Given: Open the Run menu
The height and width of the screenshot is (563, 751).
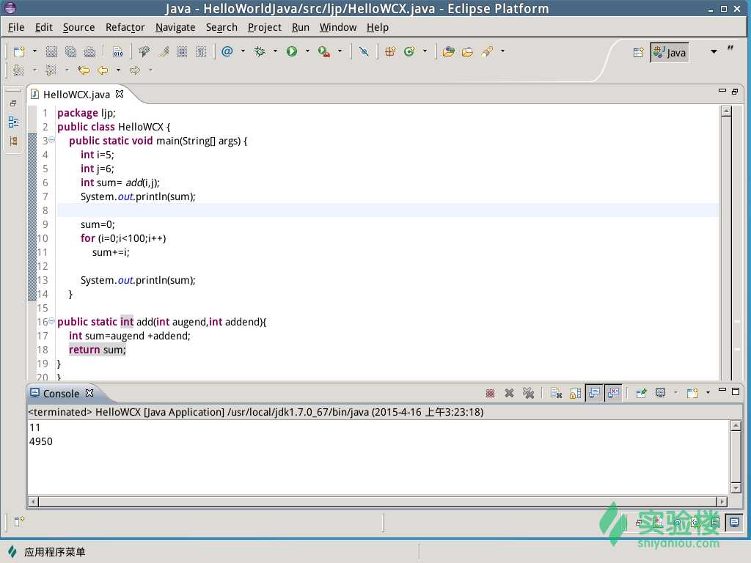Looking at the screenshot, I should click(x=300, y=27).
